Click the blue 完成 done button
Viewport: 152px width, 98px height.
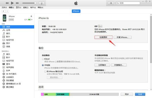point(140,94)
